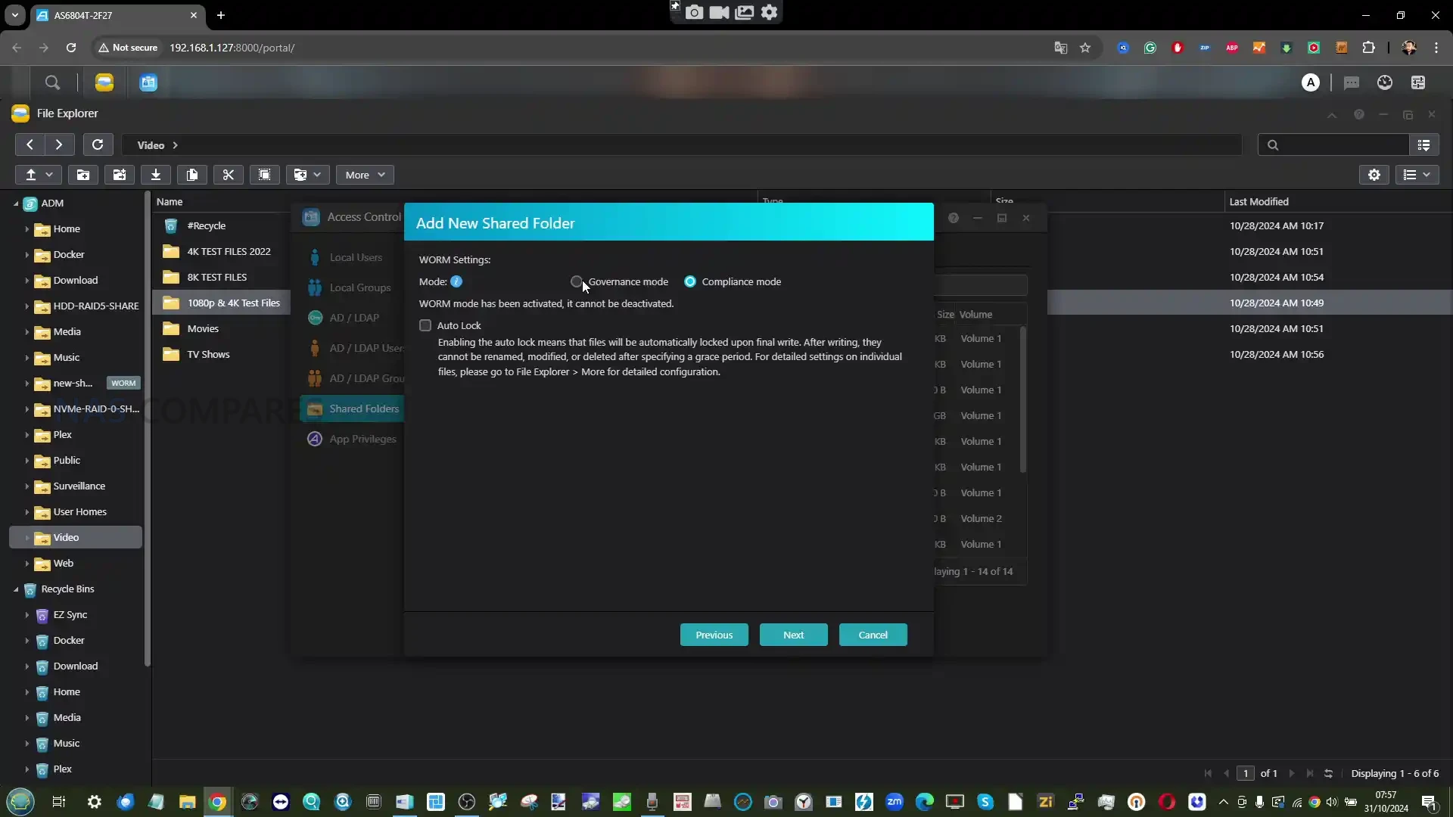Open Local Groups in Access Control
The width and height of the screenshot is (1453, 817).
click(359, 287)
